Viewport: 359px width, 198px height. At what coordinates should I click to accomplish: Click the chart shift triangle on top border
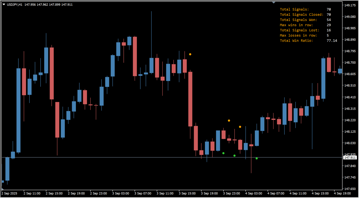point(274,2)
